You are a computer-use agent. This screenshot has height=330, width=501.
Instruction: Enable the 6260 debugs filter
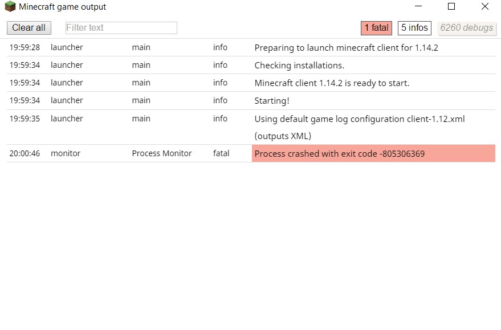coord(466,28)
